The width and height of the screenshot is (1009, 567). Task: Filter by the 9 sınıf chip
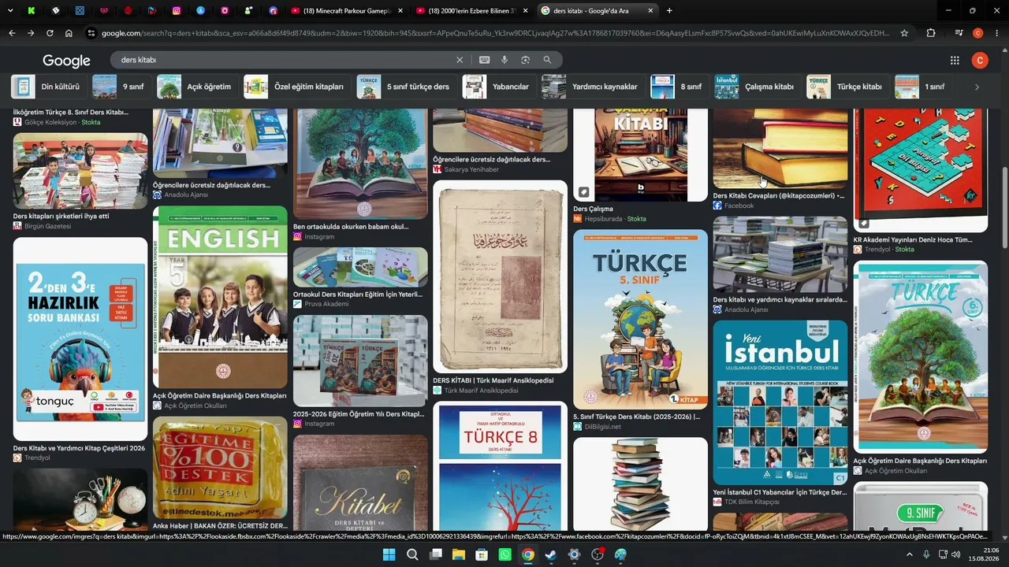point(121,87)
